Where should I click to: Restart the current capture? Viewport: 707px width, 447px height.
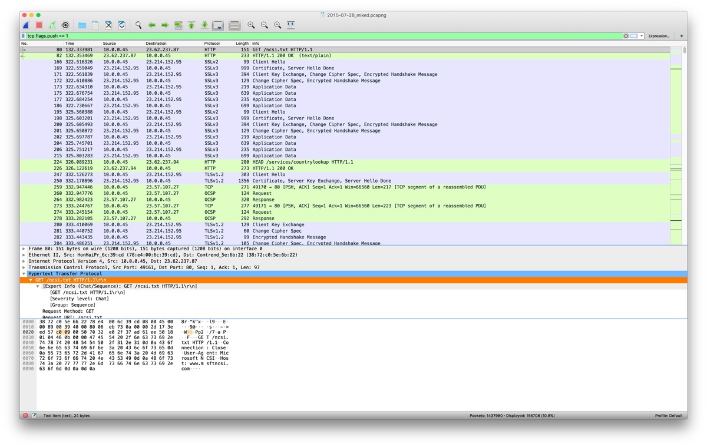pyautogui.click(x=52, y=25)
